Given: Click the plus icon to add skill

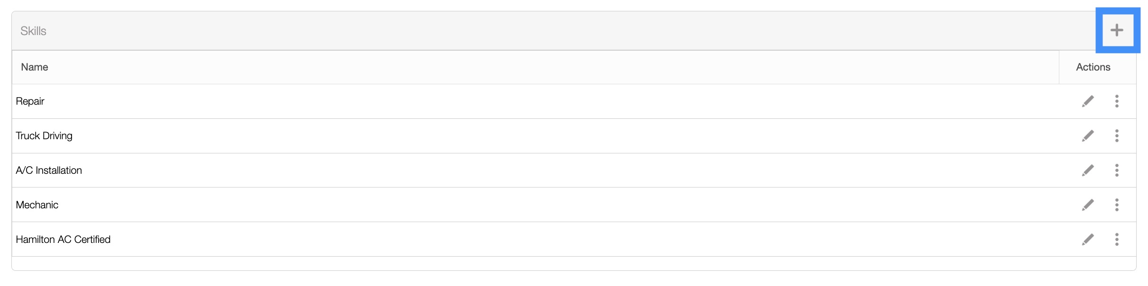Looking at the screenshot, I should (1117, 30).
